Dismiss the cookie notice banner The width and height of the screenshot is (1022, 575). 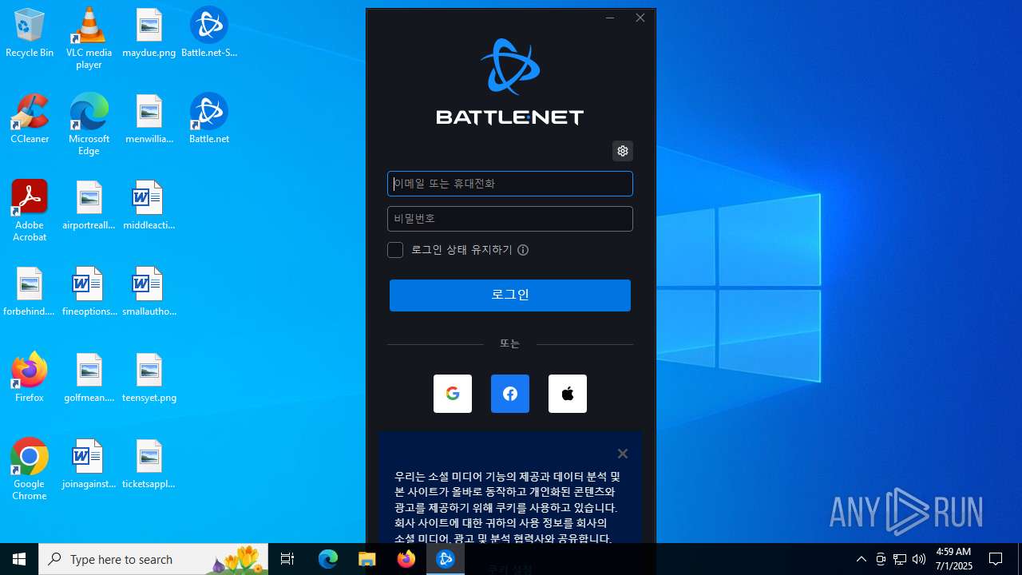623,454
